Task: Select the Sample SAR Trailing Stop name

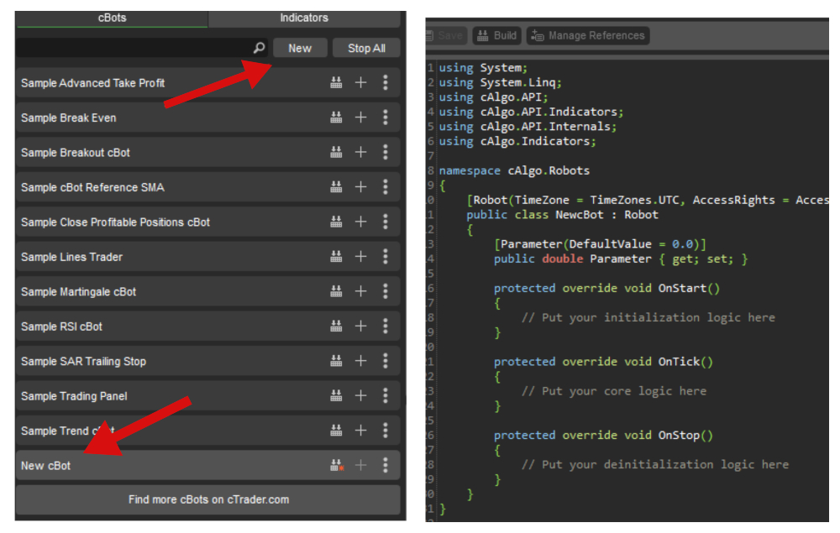Action: pos(83,361)
